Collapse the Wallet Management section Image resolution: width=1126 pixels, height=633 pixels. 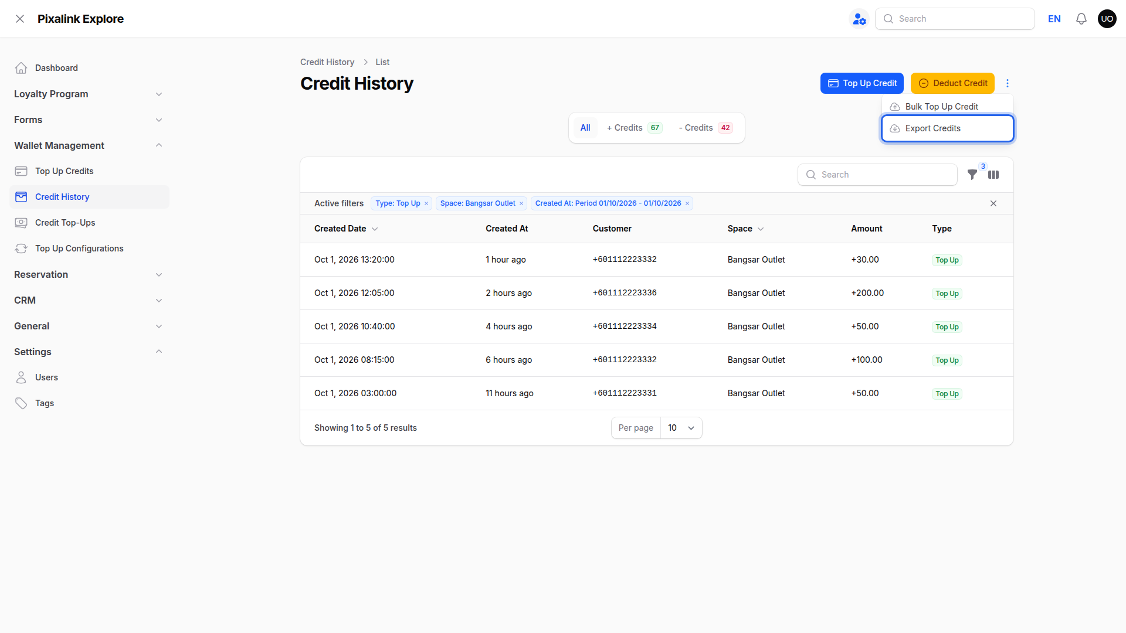89,145
